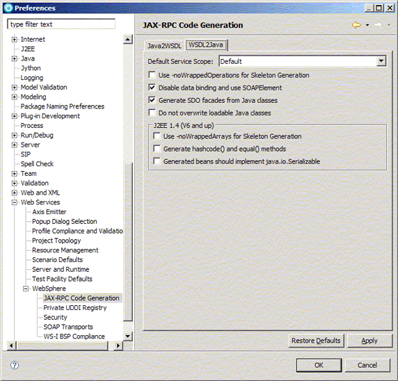Select Logging in the tree
Screen dimensions: 398x381
[32, 78]
